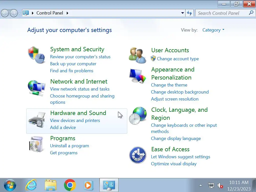
Task: Click the Uninstall a program link
Action: (x=69, y=146)
